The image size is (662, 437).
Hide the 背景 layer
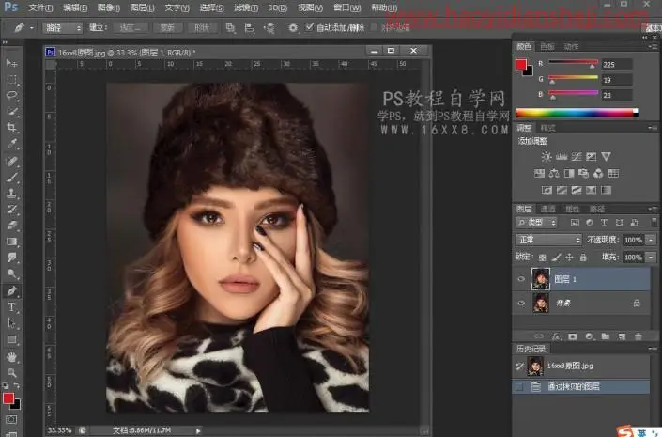coord(521,303)
